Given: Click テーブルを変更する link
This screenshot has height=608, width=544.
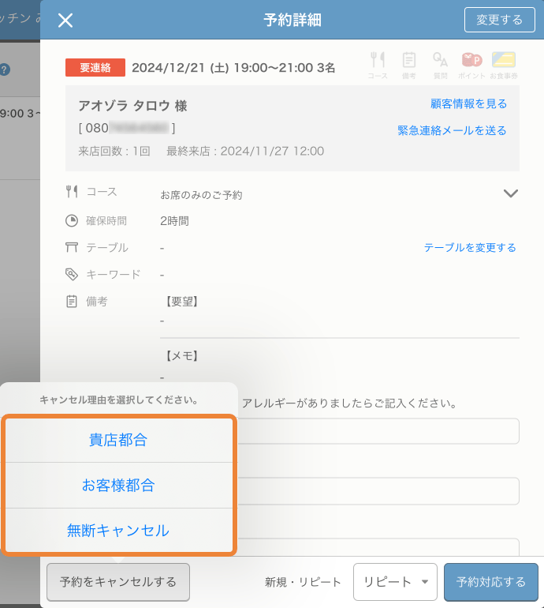Looking at the screenshot, I should 470,248.
